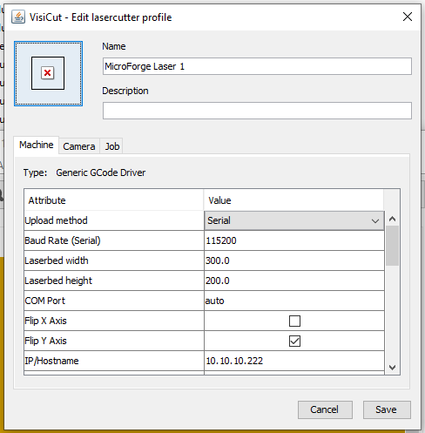Click the Generic GCode Driver type label
Image resolution: width=425 pixels, height=433 pixels.
(101, 173)
